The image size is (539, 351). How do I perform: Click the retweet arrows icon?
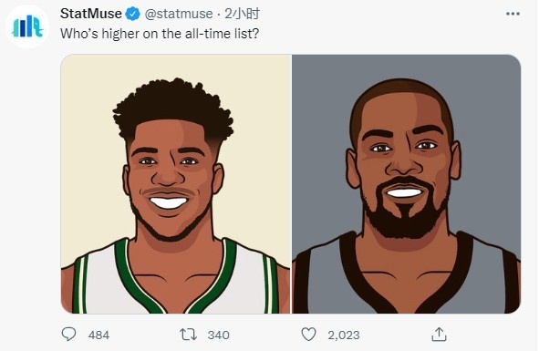pos(188,335)
